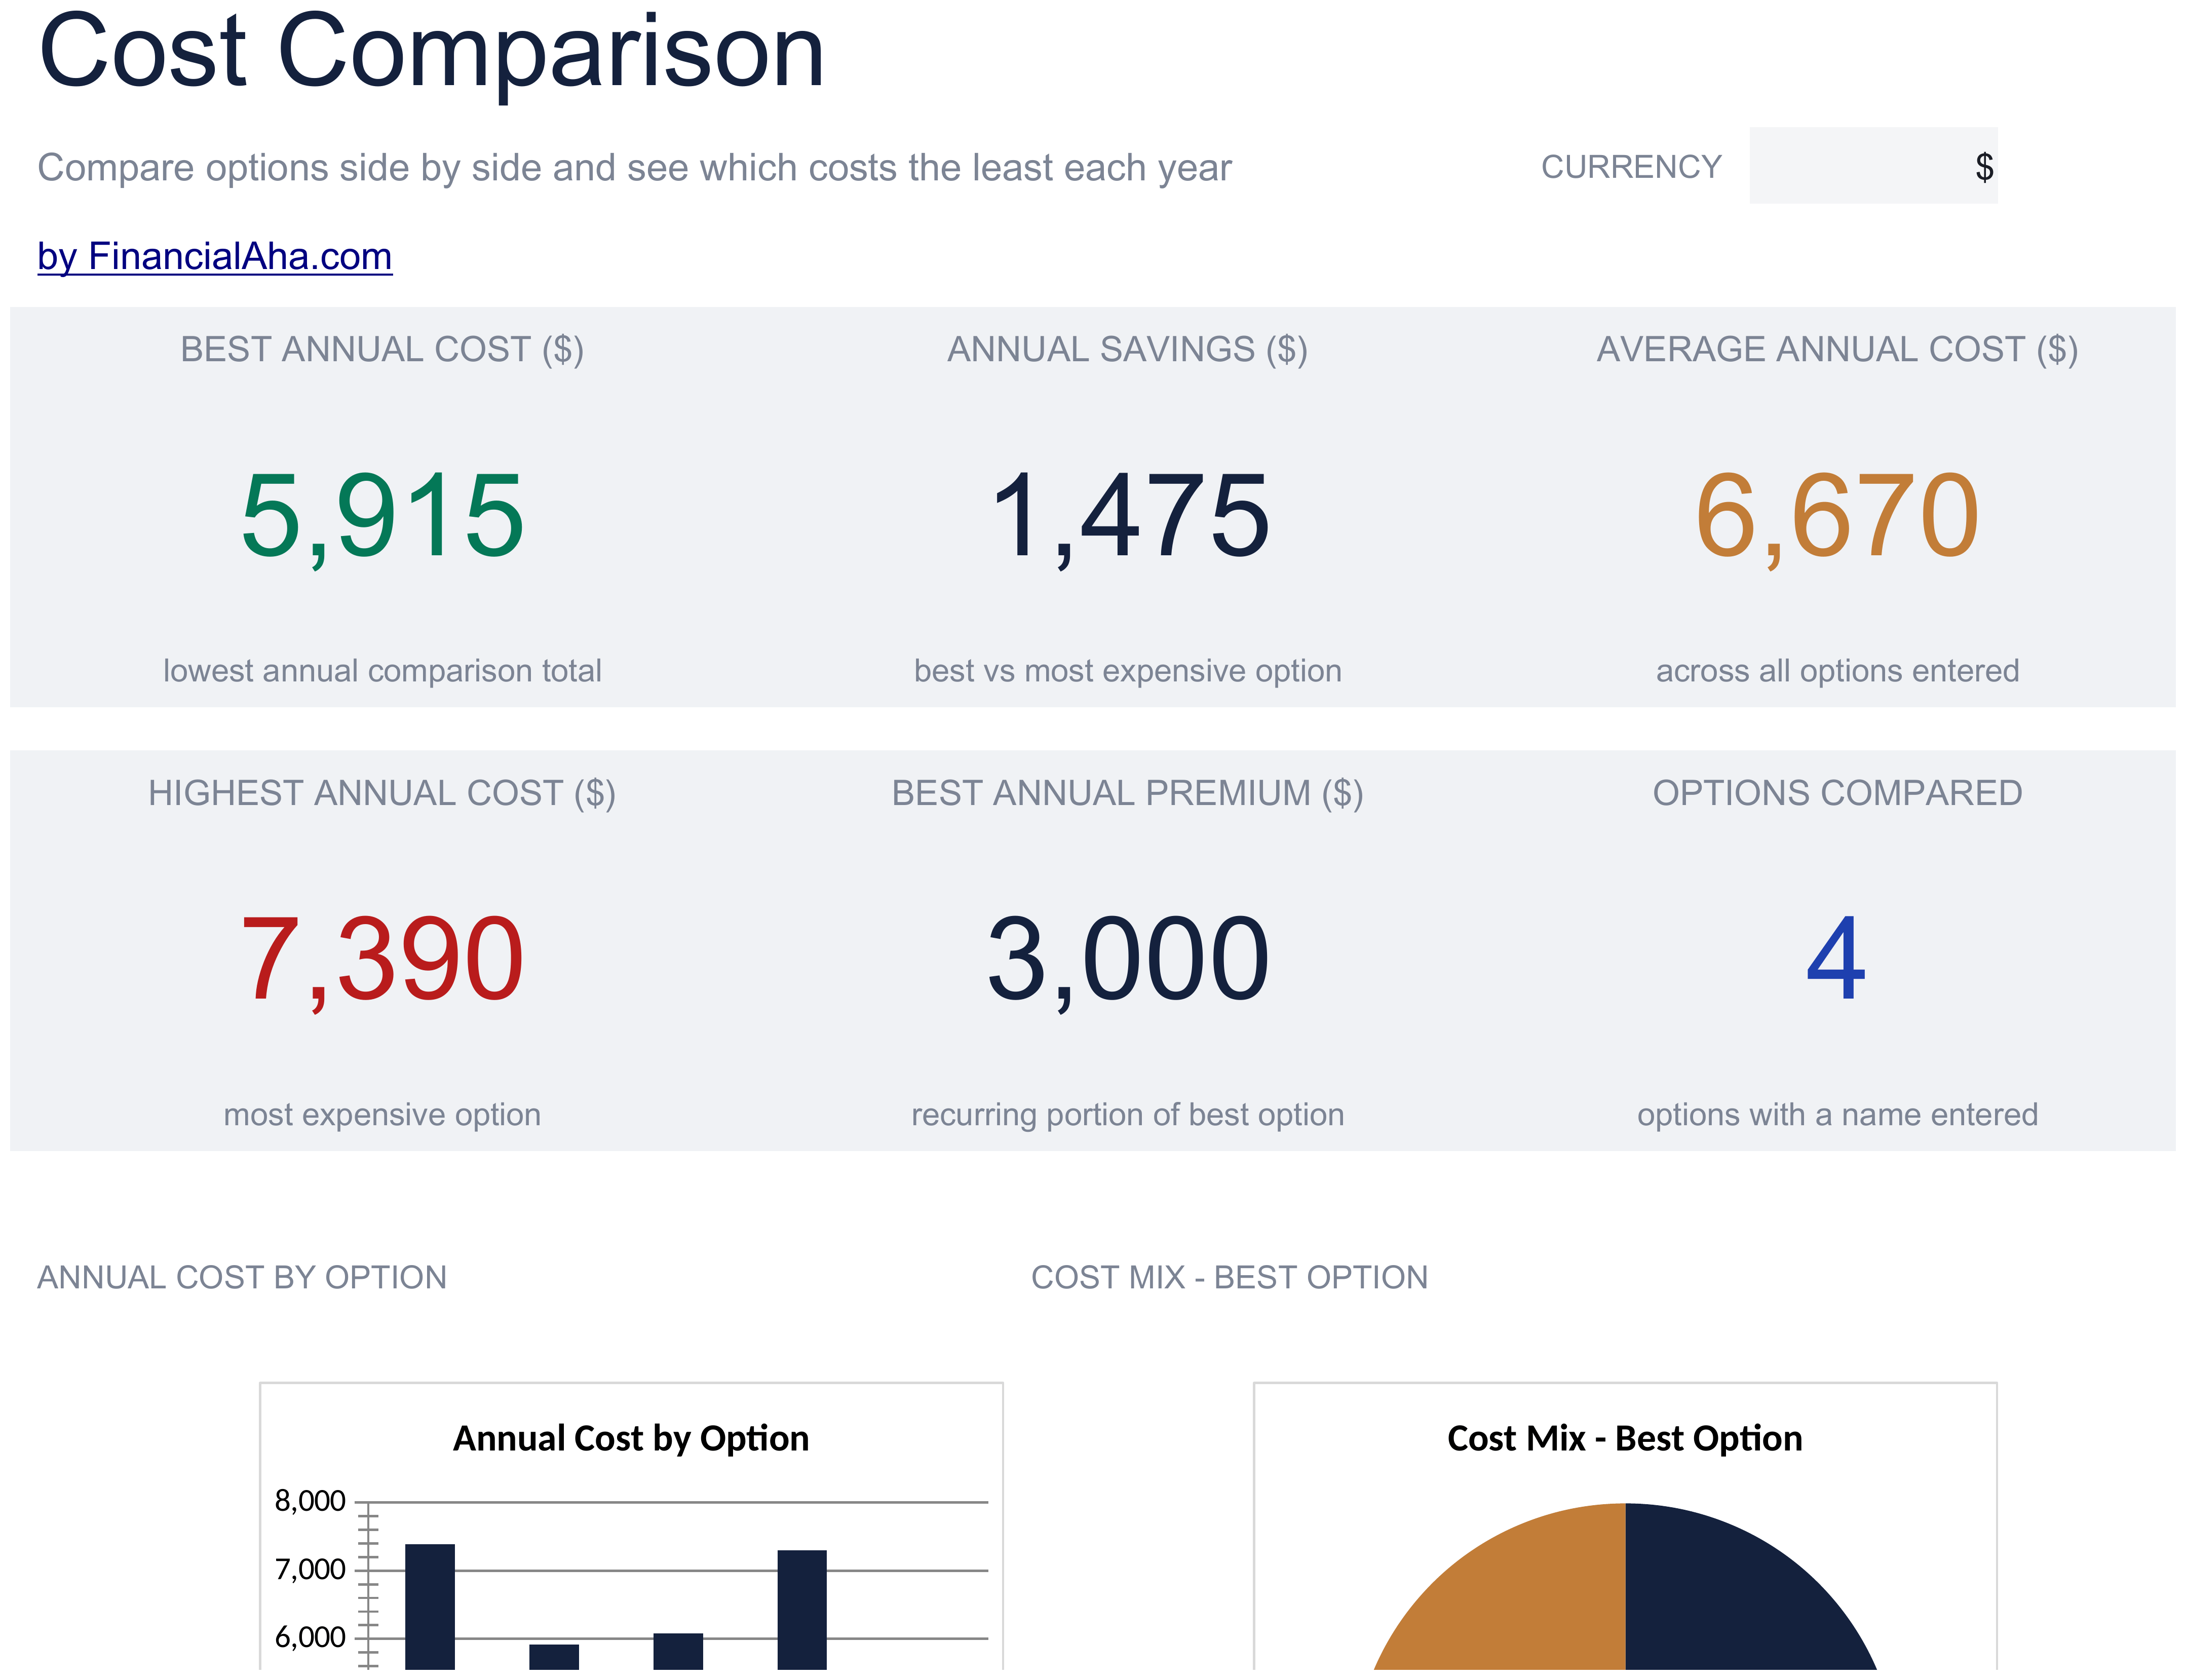Viewport: 2186px width, 1680px height.
Task: Click the subtitle about comparing options side by side
Action: tap(634, 168)
